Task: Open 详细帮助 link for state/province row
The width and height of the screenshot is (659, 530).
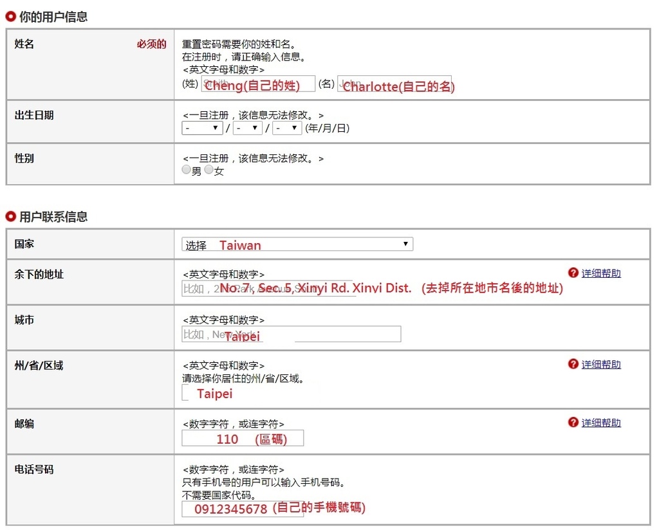Action: [x=601, y=364]
